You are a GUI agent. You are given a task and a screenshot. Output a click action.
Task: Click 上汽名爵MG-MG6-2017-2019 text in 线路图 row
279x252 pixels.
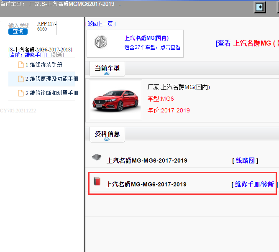coord(147,160)
